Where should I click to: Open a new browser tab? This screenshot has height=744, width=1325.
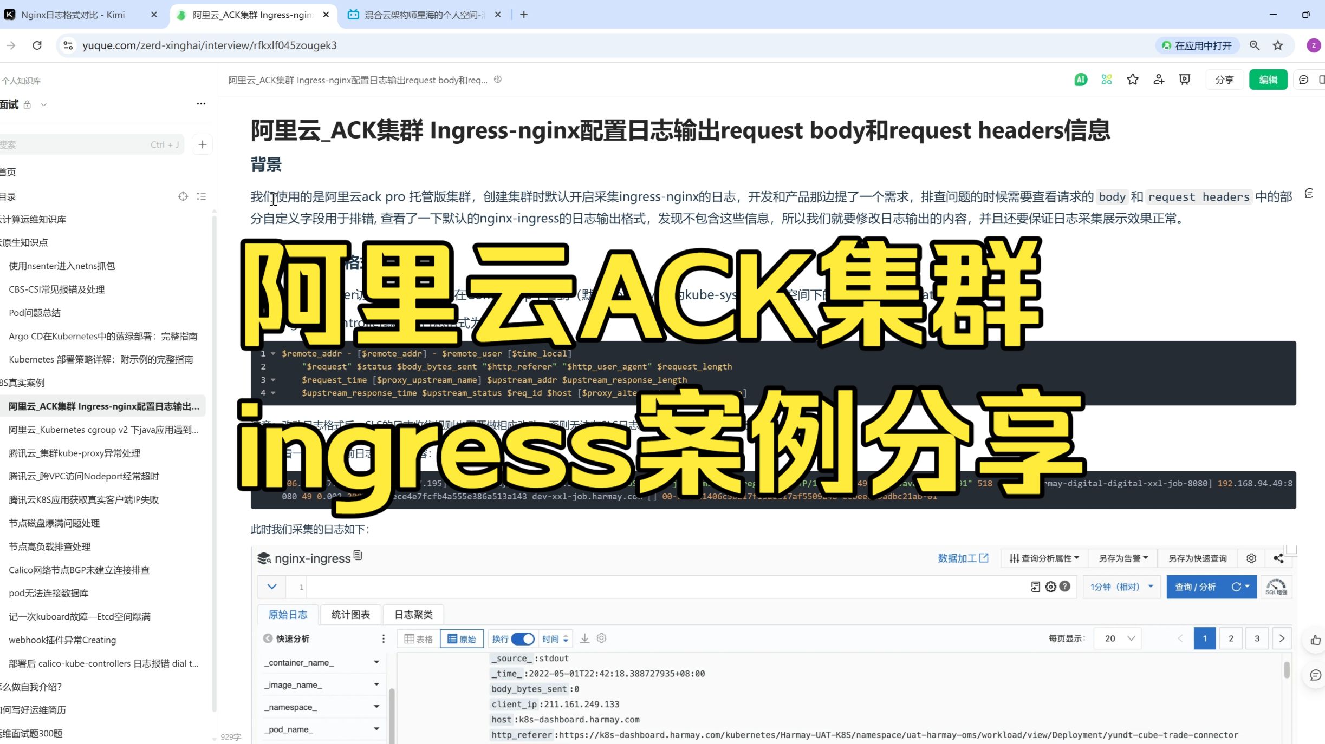(x=524, y=15)
